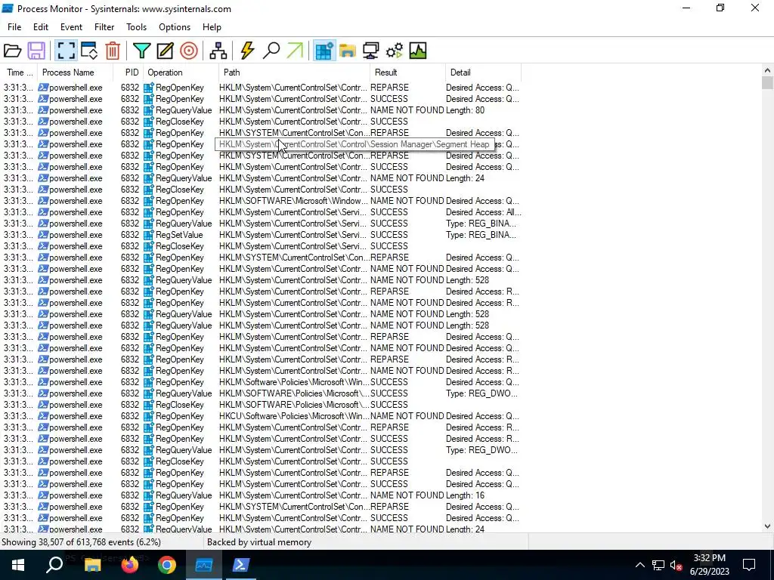Open the Event menu
774x580 pixels.
(71, 27)
